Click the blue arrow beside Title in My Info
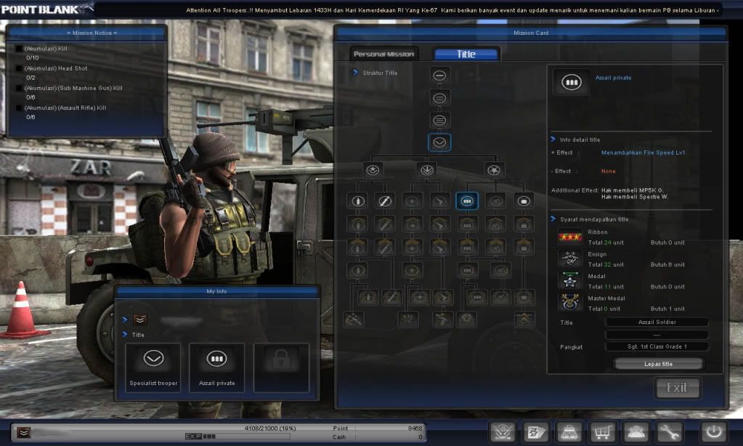The image size is (743, 446). click(x=125, y=334)
